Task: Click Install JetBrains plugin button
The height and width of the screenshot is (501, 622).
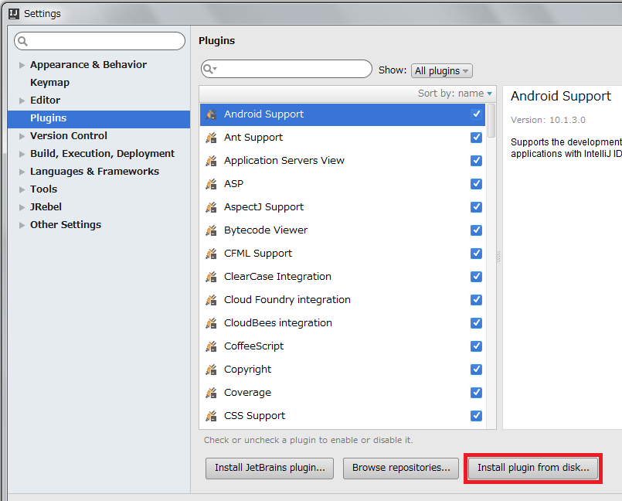Action: (x=270, y=468)
